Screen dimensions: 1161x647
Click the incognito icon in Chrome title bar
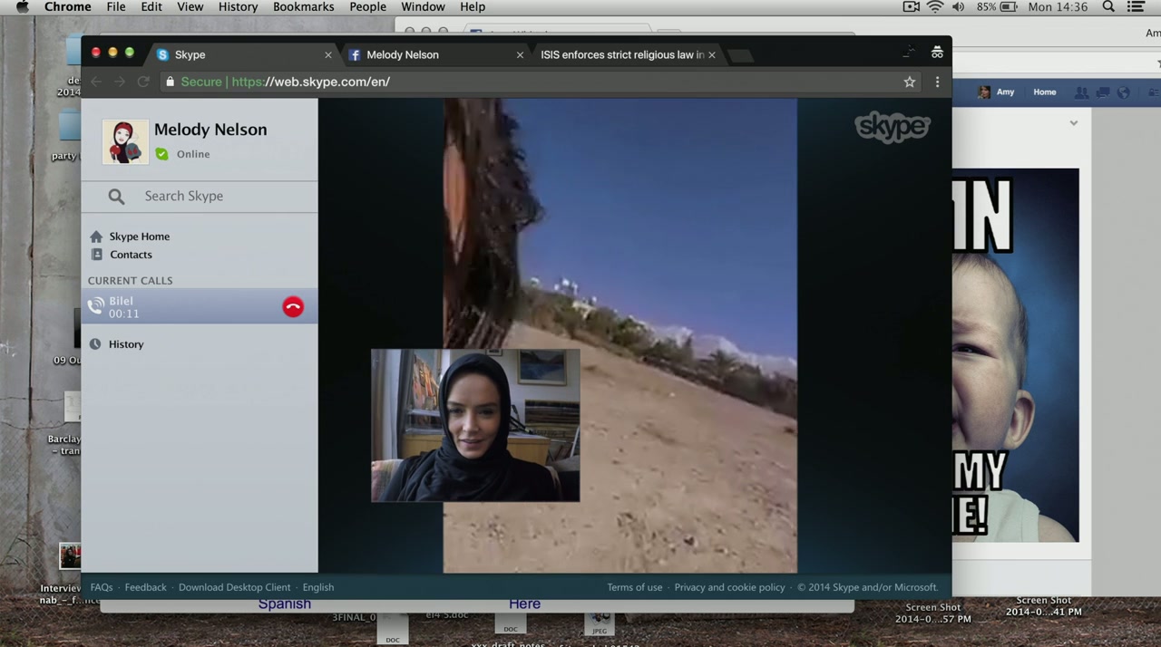tap(937, 52)
